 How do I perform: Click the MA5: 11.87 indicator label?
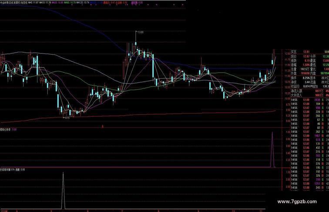click(33, 3)
